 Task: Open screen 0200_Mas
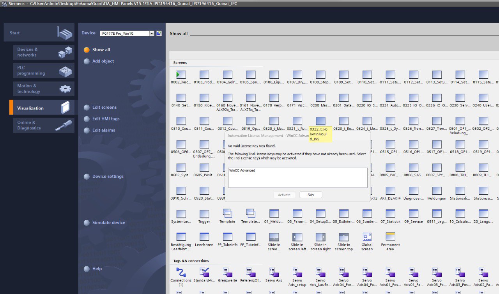[320, 98]
